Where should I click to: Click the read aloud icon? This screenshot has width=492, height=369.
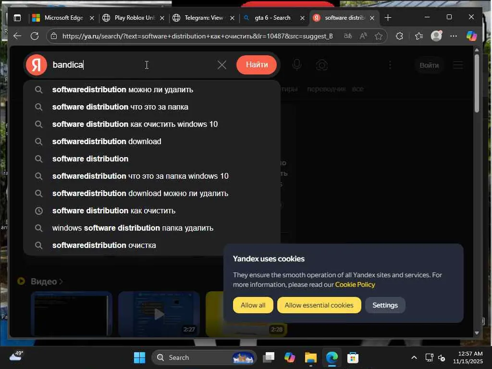363,36
